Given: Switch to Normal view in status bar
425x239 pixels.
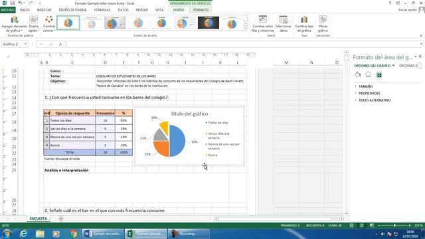Looking at the screenshot, I should point(351,226).
